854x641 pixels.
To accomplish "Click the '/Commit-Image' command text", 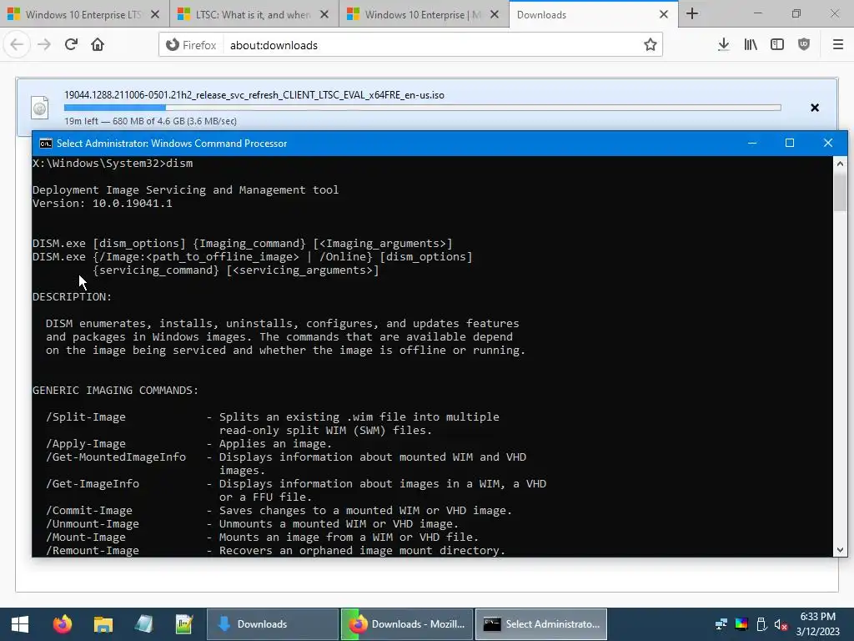I will pos(89,510).
